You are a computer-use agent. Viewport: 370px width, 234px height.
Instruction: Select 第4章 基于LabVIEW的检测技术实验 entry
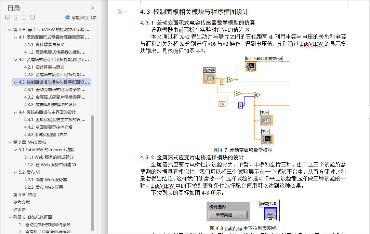tap(51, 29)
